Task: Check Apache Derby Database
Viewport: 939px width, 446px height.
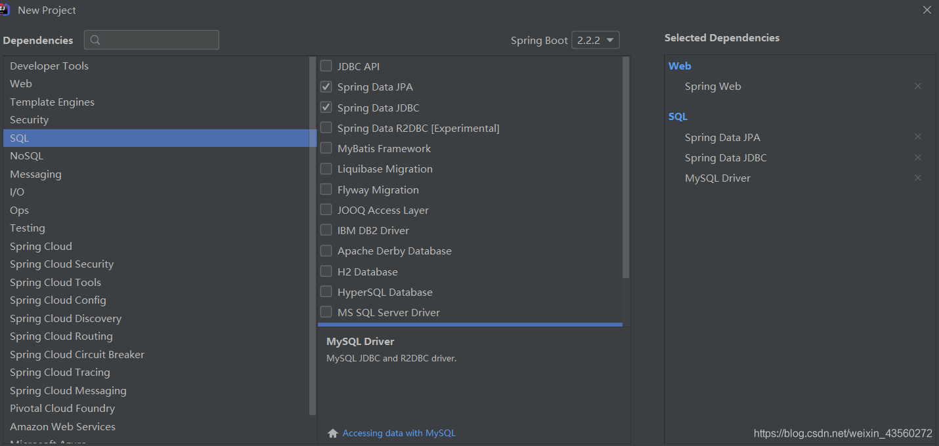Action: pyautogui.click(x=326, y=251)
